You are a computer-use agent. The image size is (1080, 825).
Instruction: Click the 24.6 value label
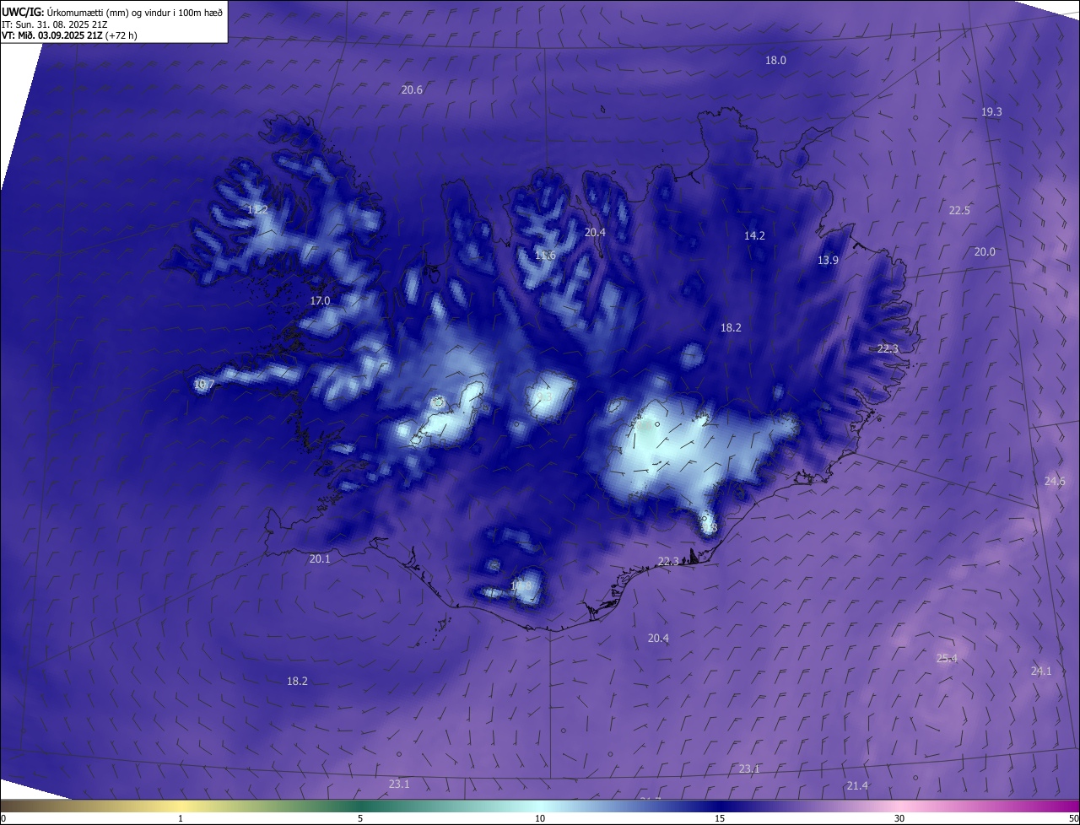(1055, 482)
